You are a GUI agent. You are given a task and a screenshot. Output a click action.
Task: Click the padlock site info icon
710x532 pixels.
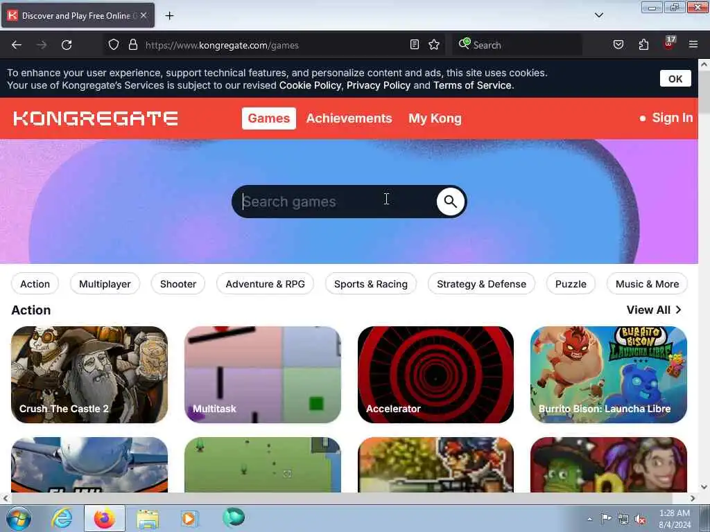tap(132, 45)
